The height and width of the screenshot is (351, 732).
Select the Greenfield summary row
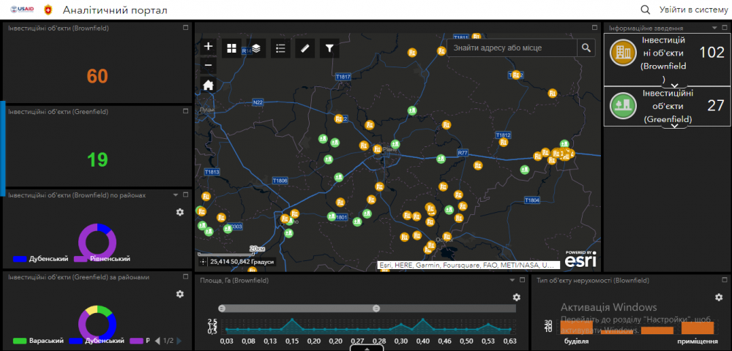666,106
